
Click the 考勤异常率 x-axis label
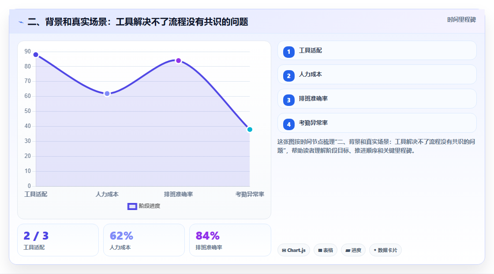pyautogui.click(x=250, y=194)
